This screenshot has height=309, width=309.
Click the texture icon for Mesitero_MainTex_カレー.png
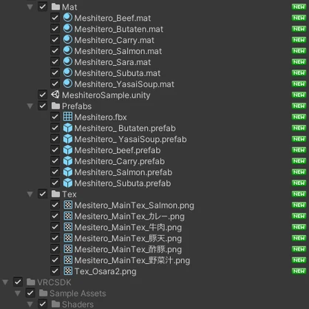point(68,216)
